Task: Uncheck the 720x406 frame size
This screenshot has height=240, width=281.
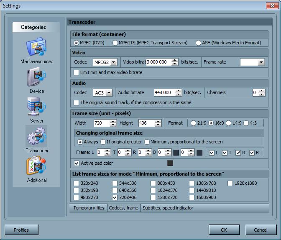Action: coord(115,197)
